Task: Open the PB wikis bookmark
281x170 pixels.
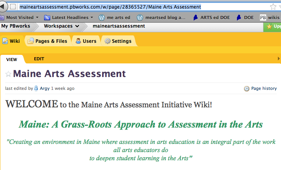Action: tap(270, 18)
